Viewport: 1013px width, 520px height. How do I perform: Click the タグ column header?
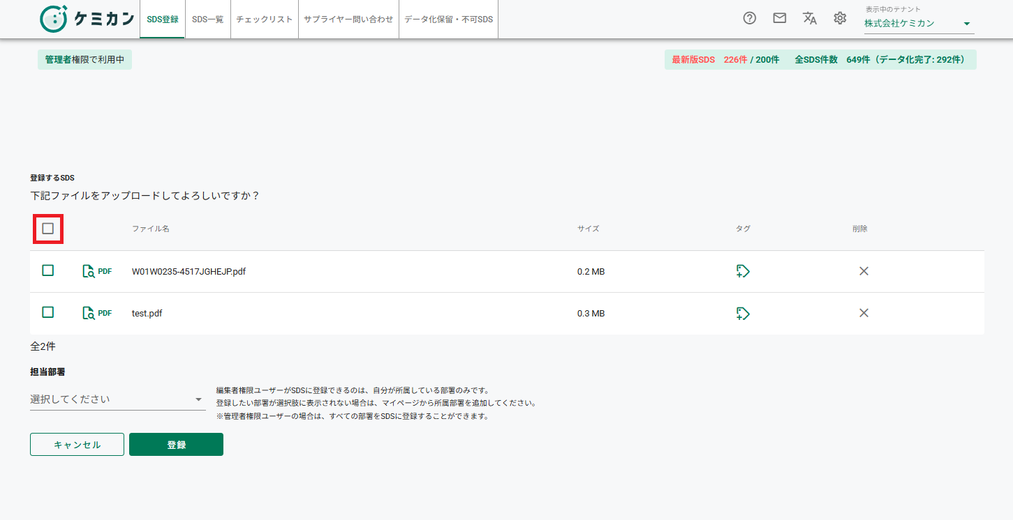point(743,229)
